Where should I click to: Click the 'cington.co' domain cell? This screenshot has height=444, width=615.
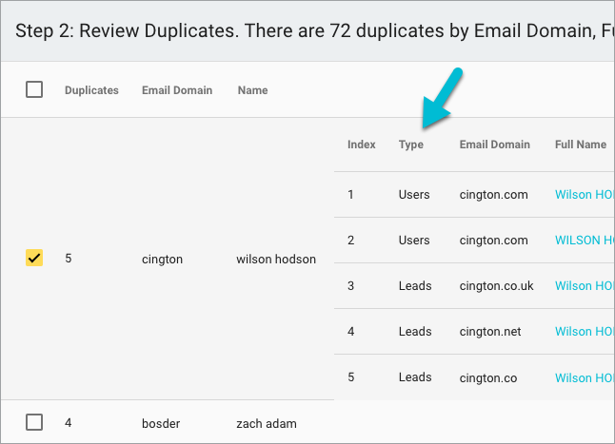pos(488,378)
